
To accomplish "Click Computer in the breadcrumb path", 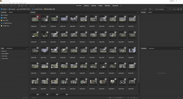I will (13, 9).
